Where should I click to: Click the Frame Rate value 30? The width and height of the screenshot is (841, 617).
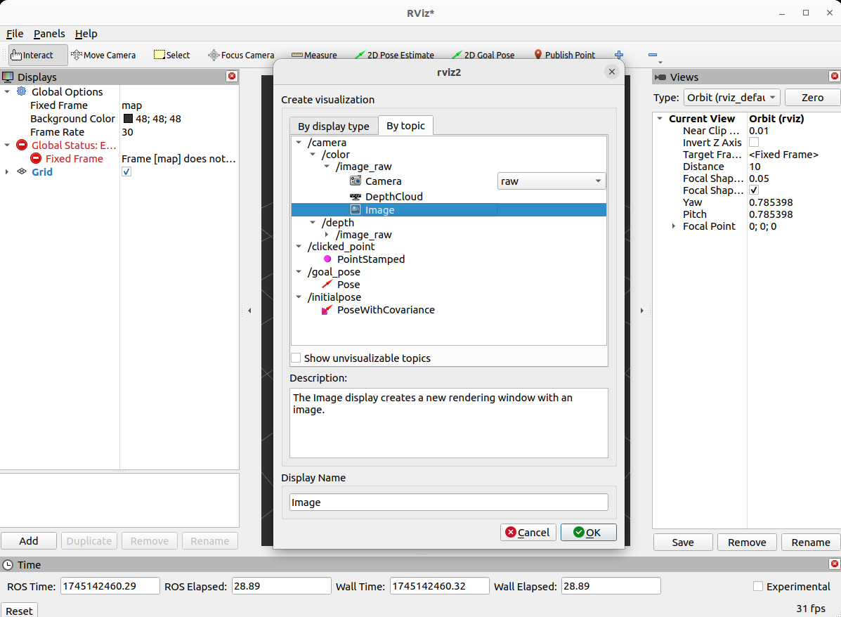pos(127,132)
